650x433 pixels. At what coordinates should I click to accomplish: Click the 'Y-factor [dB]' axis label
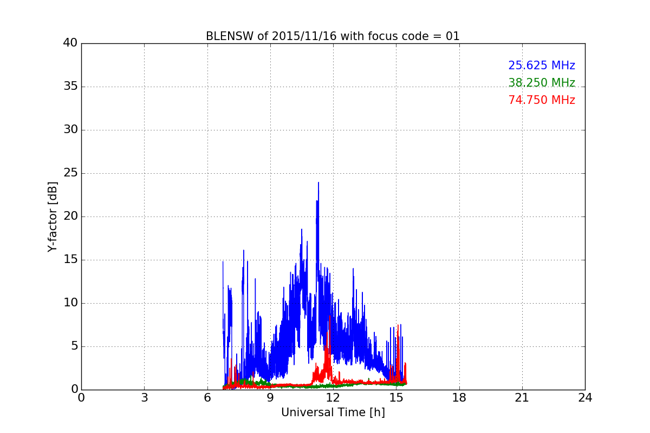53,216
